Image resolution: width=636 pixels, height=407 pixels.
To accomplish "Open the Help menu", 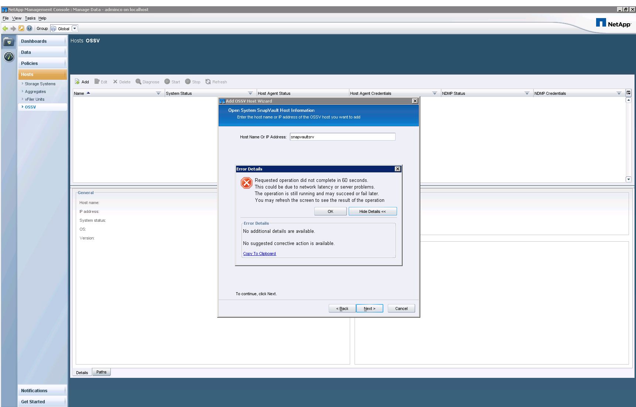I will 42,18.
